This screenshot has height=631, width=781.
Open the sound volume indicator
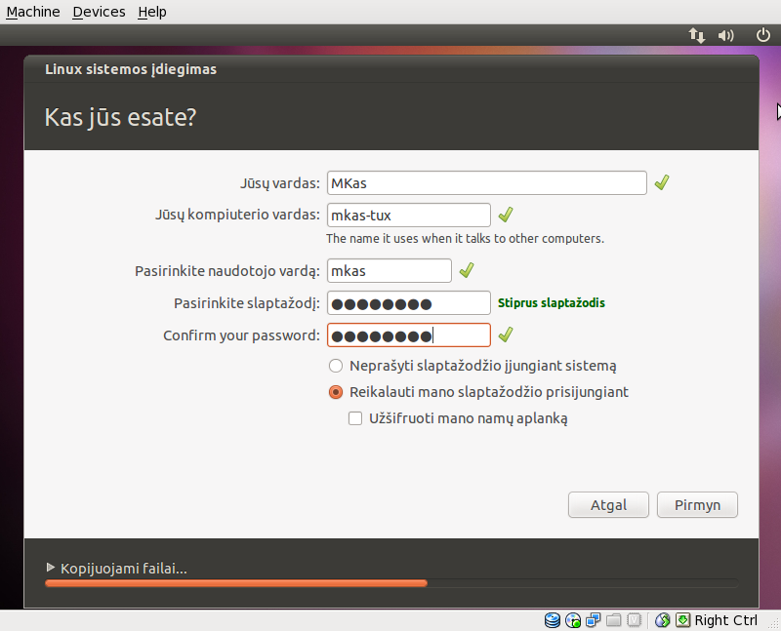(x=726, y=35)
